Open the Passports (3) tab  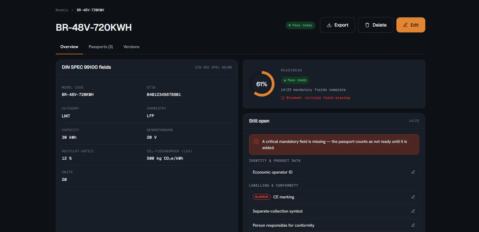point(101,47)
